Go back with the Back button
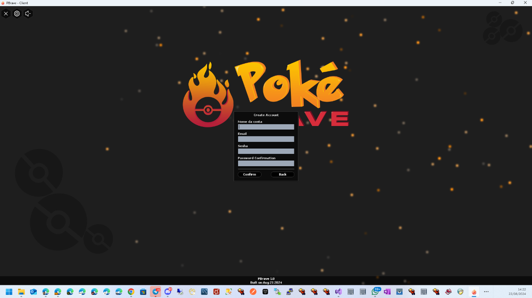Viewport: 532px width, 298px height. tap(282, 174)
